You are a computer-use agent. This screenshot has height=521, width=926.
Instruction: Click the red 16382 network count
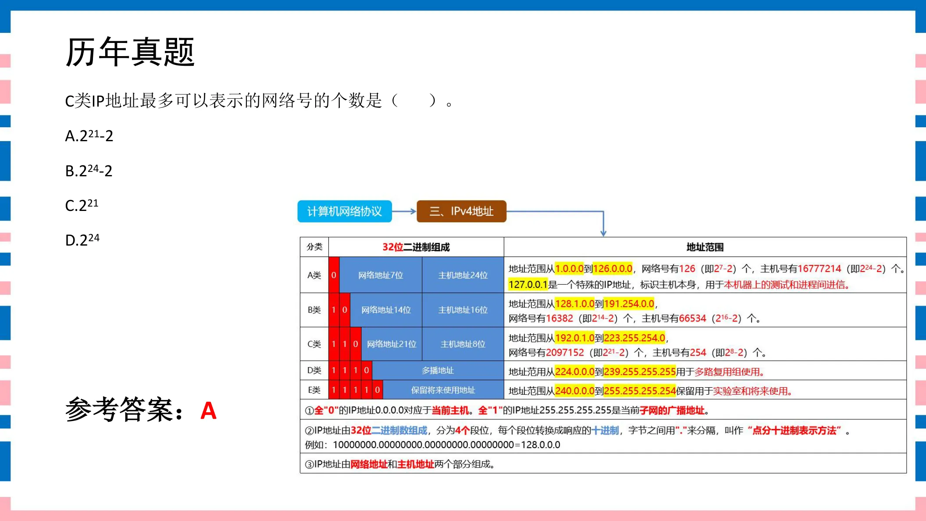pos(559,318)
